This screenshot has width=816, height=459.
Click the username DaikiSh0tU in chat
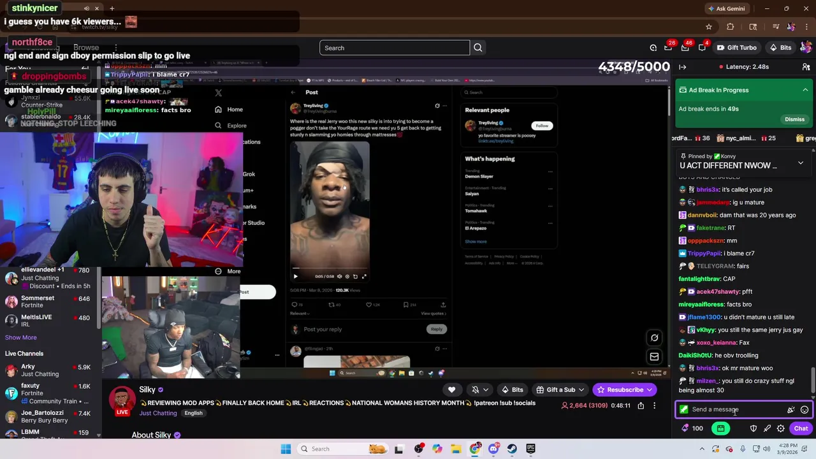[696, 355]
